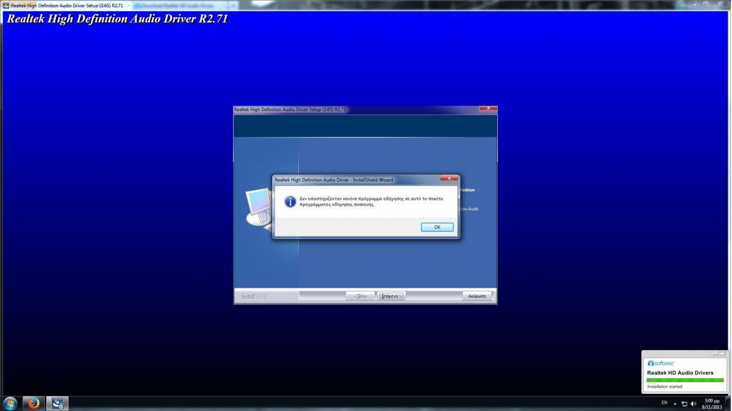
Task: Open the Windows Start menu orb
Action: pyautogui.click(x=10, y=403)
